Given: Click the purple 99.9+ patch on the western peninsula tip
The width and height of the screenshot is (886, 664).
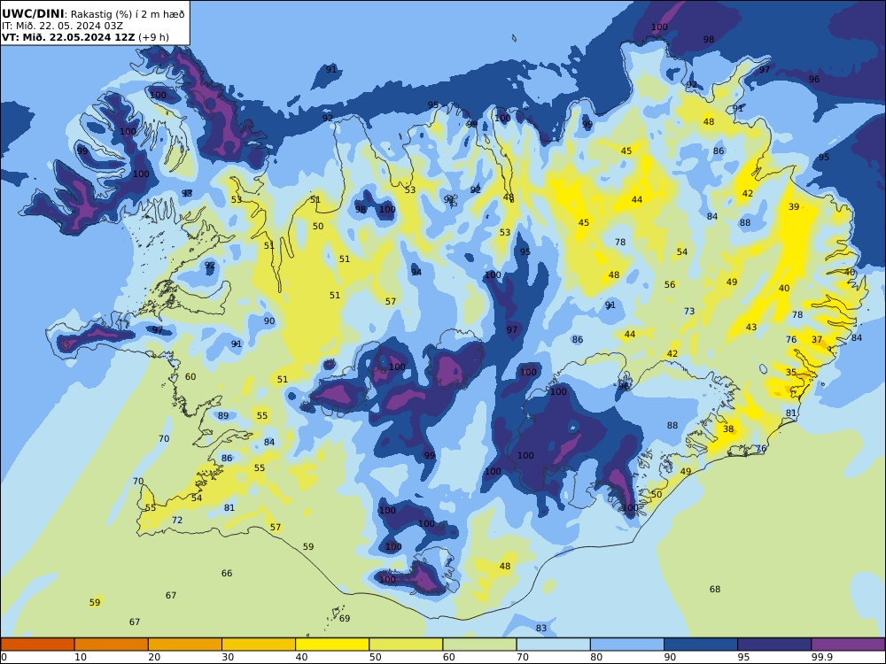Looking at the screenshot, I should pos(66,344).
